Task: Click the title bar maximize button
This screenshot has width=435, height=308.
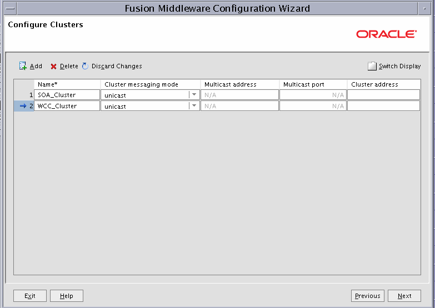Action: point(424,8)
